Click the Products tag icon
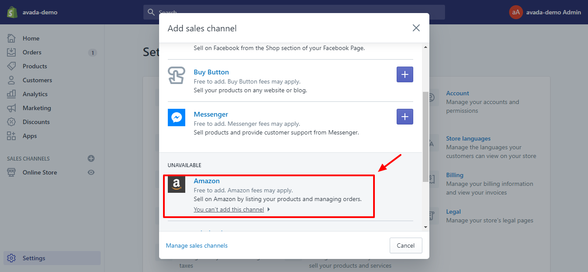 11,66
